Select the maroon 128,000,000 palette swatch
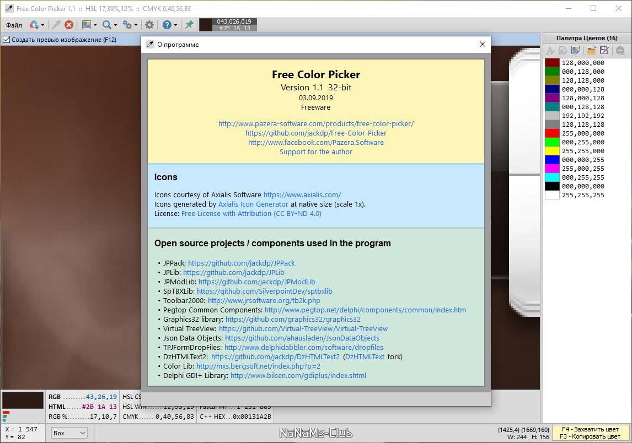The width and height of the screenshot is (632, 443). (552, 63)
